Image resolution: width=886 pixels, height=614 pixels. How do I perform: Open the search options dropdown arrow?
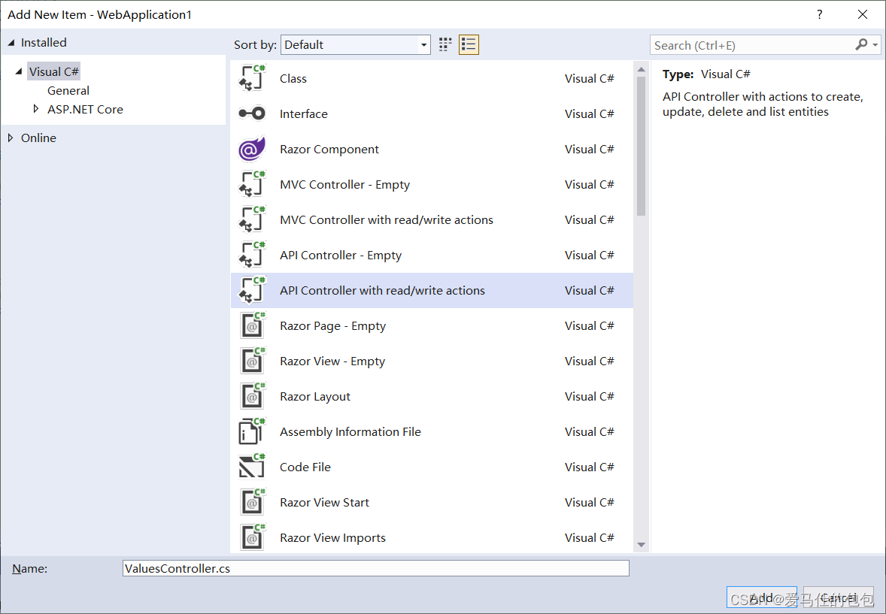(875, 44)
